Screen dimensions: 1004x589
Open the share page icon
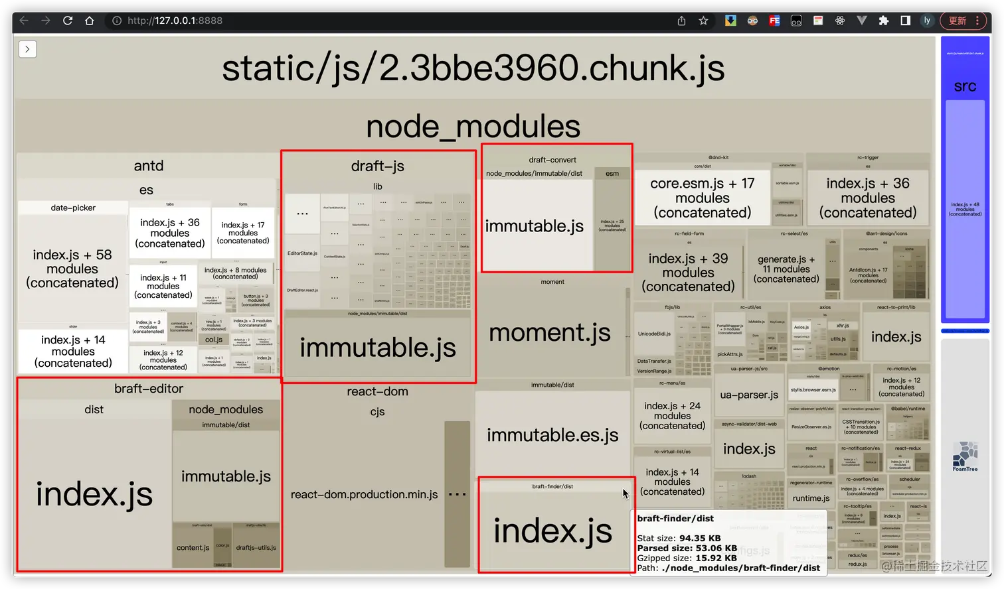(x=681, y=21)
